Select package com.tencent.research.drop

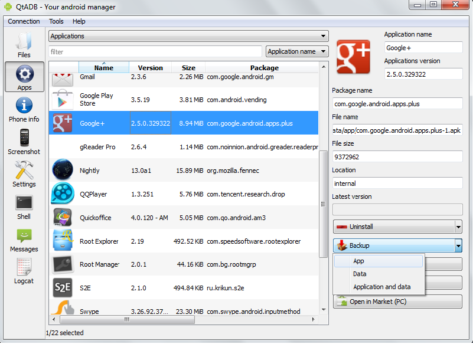pyautogui.click(x=246, y=194)
